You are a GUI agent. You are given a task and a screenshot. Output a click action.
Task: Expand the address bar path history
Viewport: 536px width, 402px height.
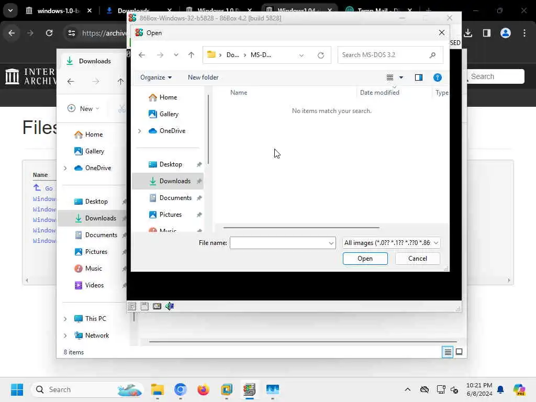(301, 55)
